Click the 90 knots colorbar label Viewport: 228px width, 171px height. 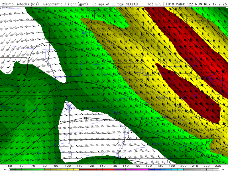[56, 166]
